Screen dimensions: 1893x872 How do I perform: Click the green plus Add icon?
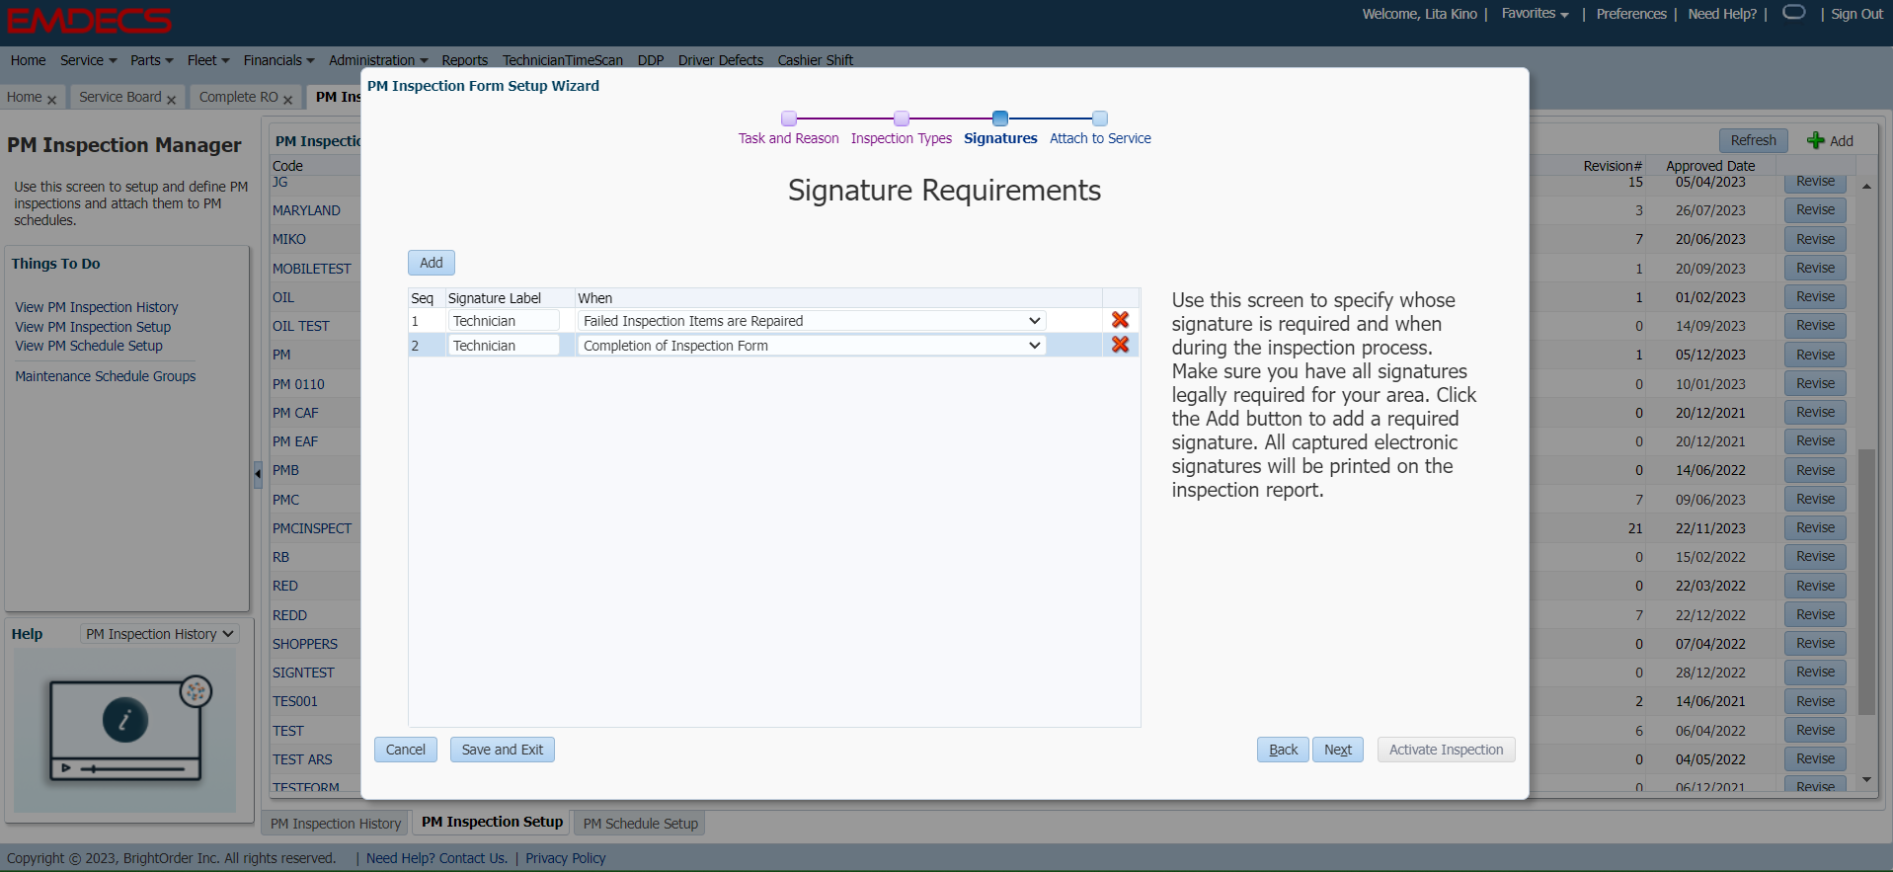(1815, 140)
